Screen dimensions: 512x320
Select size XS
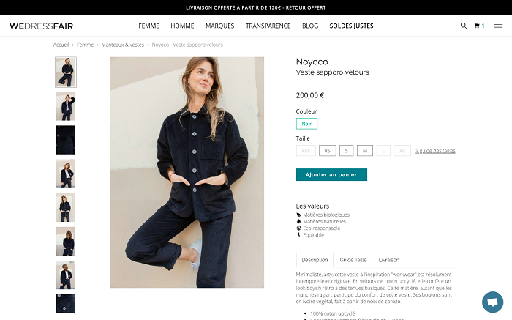click(x=328, y=151)
